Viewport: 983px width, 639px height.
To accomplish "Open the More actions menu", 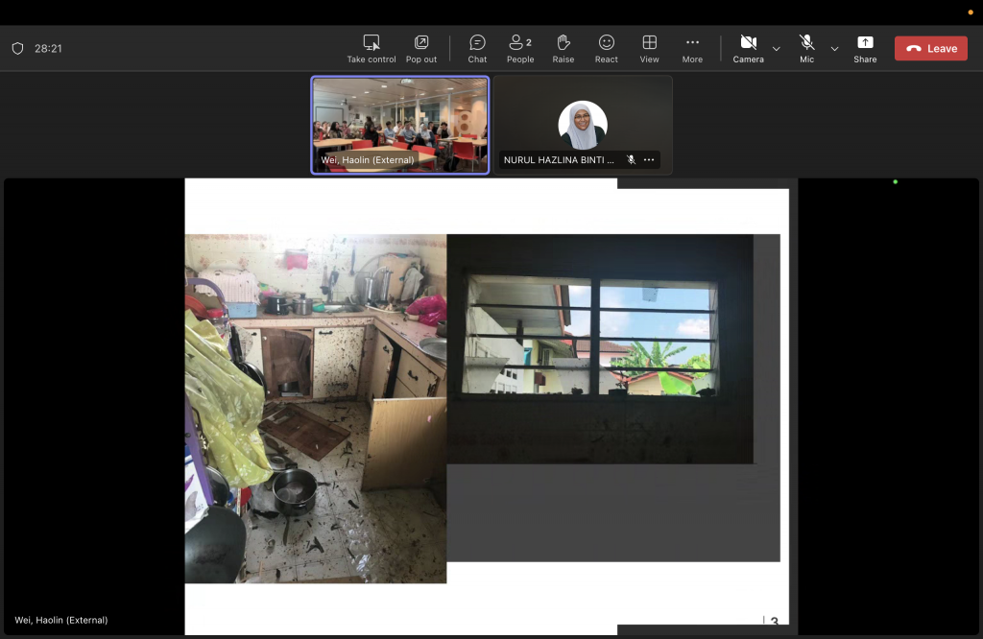I will (692, 49).
